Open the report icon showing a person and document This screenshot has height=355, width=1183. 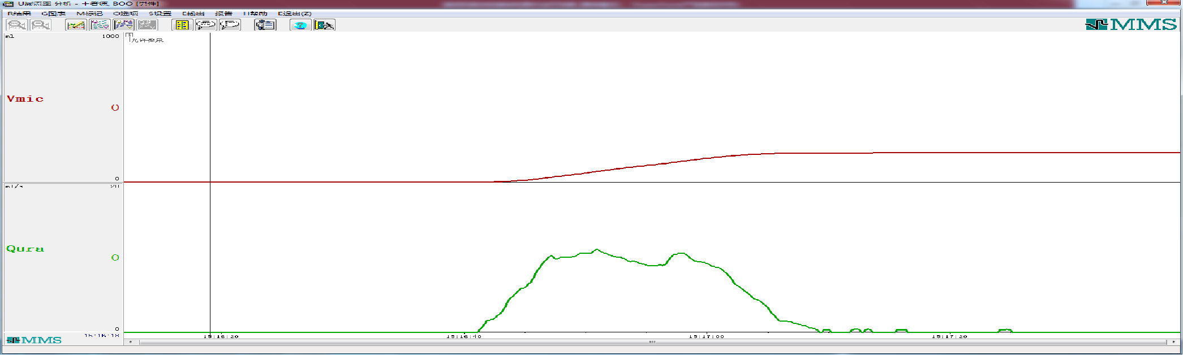click(265, 25)
